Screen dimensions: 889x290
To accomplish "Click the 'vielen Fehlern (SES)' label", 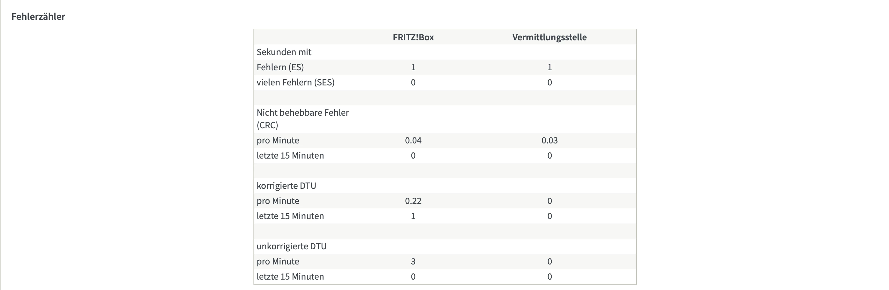I will [x=295, y=83].
